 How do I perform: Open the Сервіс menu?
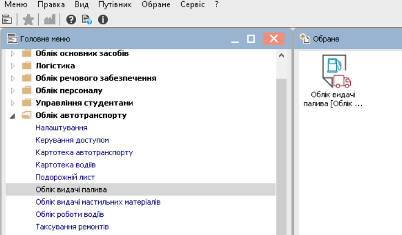[192, 4]
